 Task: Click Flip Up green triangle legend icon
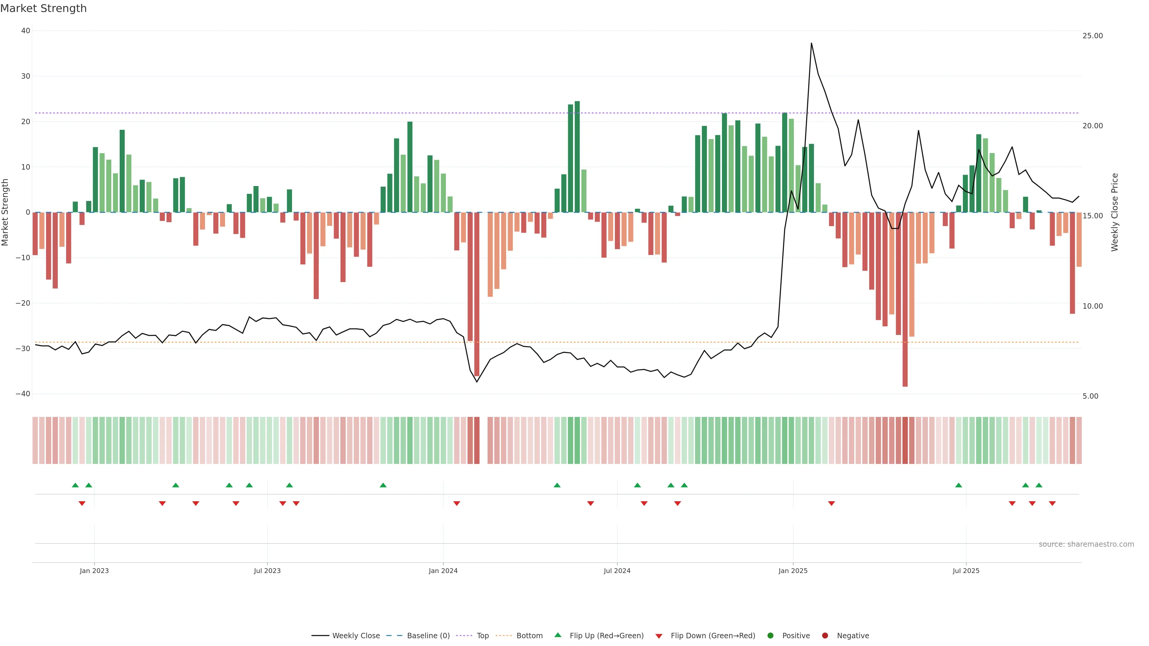tap(557, 635)
